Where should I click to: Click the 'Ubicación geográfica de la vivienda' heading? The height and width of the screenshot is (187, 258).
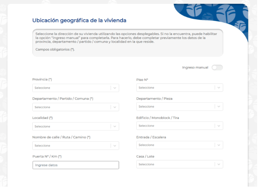(79, 20)
